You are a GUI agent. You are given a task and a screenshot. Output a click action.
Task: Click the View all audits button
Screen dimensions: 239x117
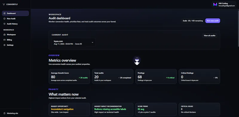pos(210,35)
